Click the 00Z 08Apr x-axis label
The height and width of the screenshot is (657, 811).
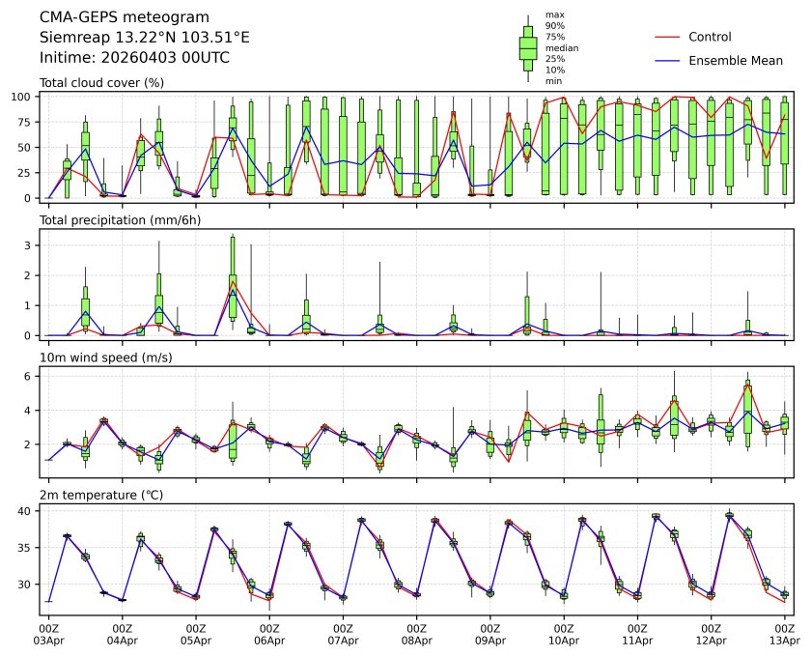[x=416, y=634]
